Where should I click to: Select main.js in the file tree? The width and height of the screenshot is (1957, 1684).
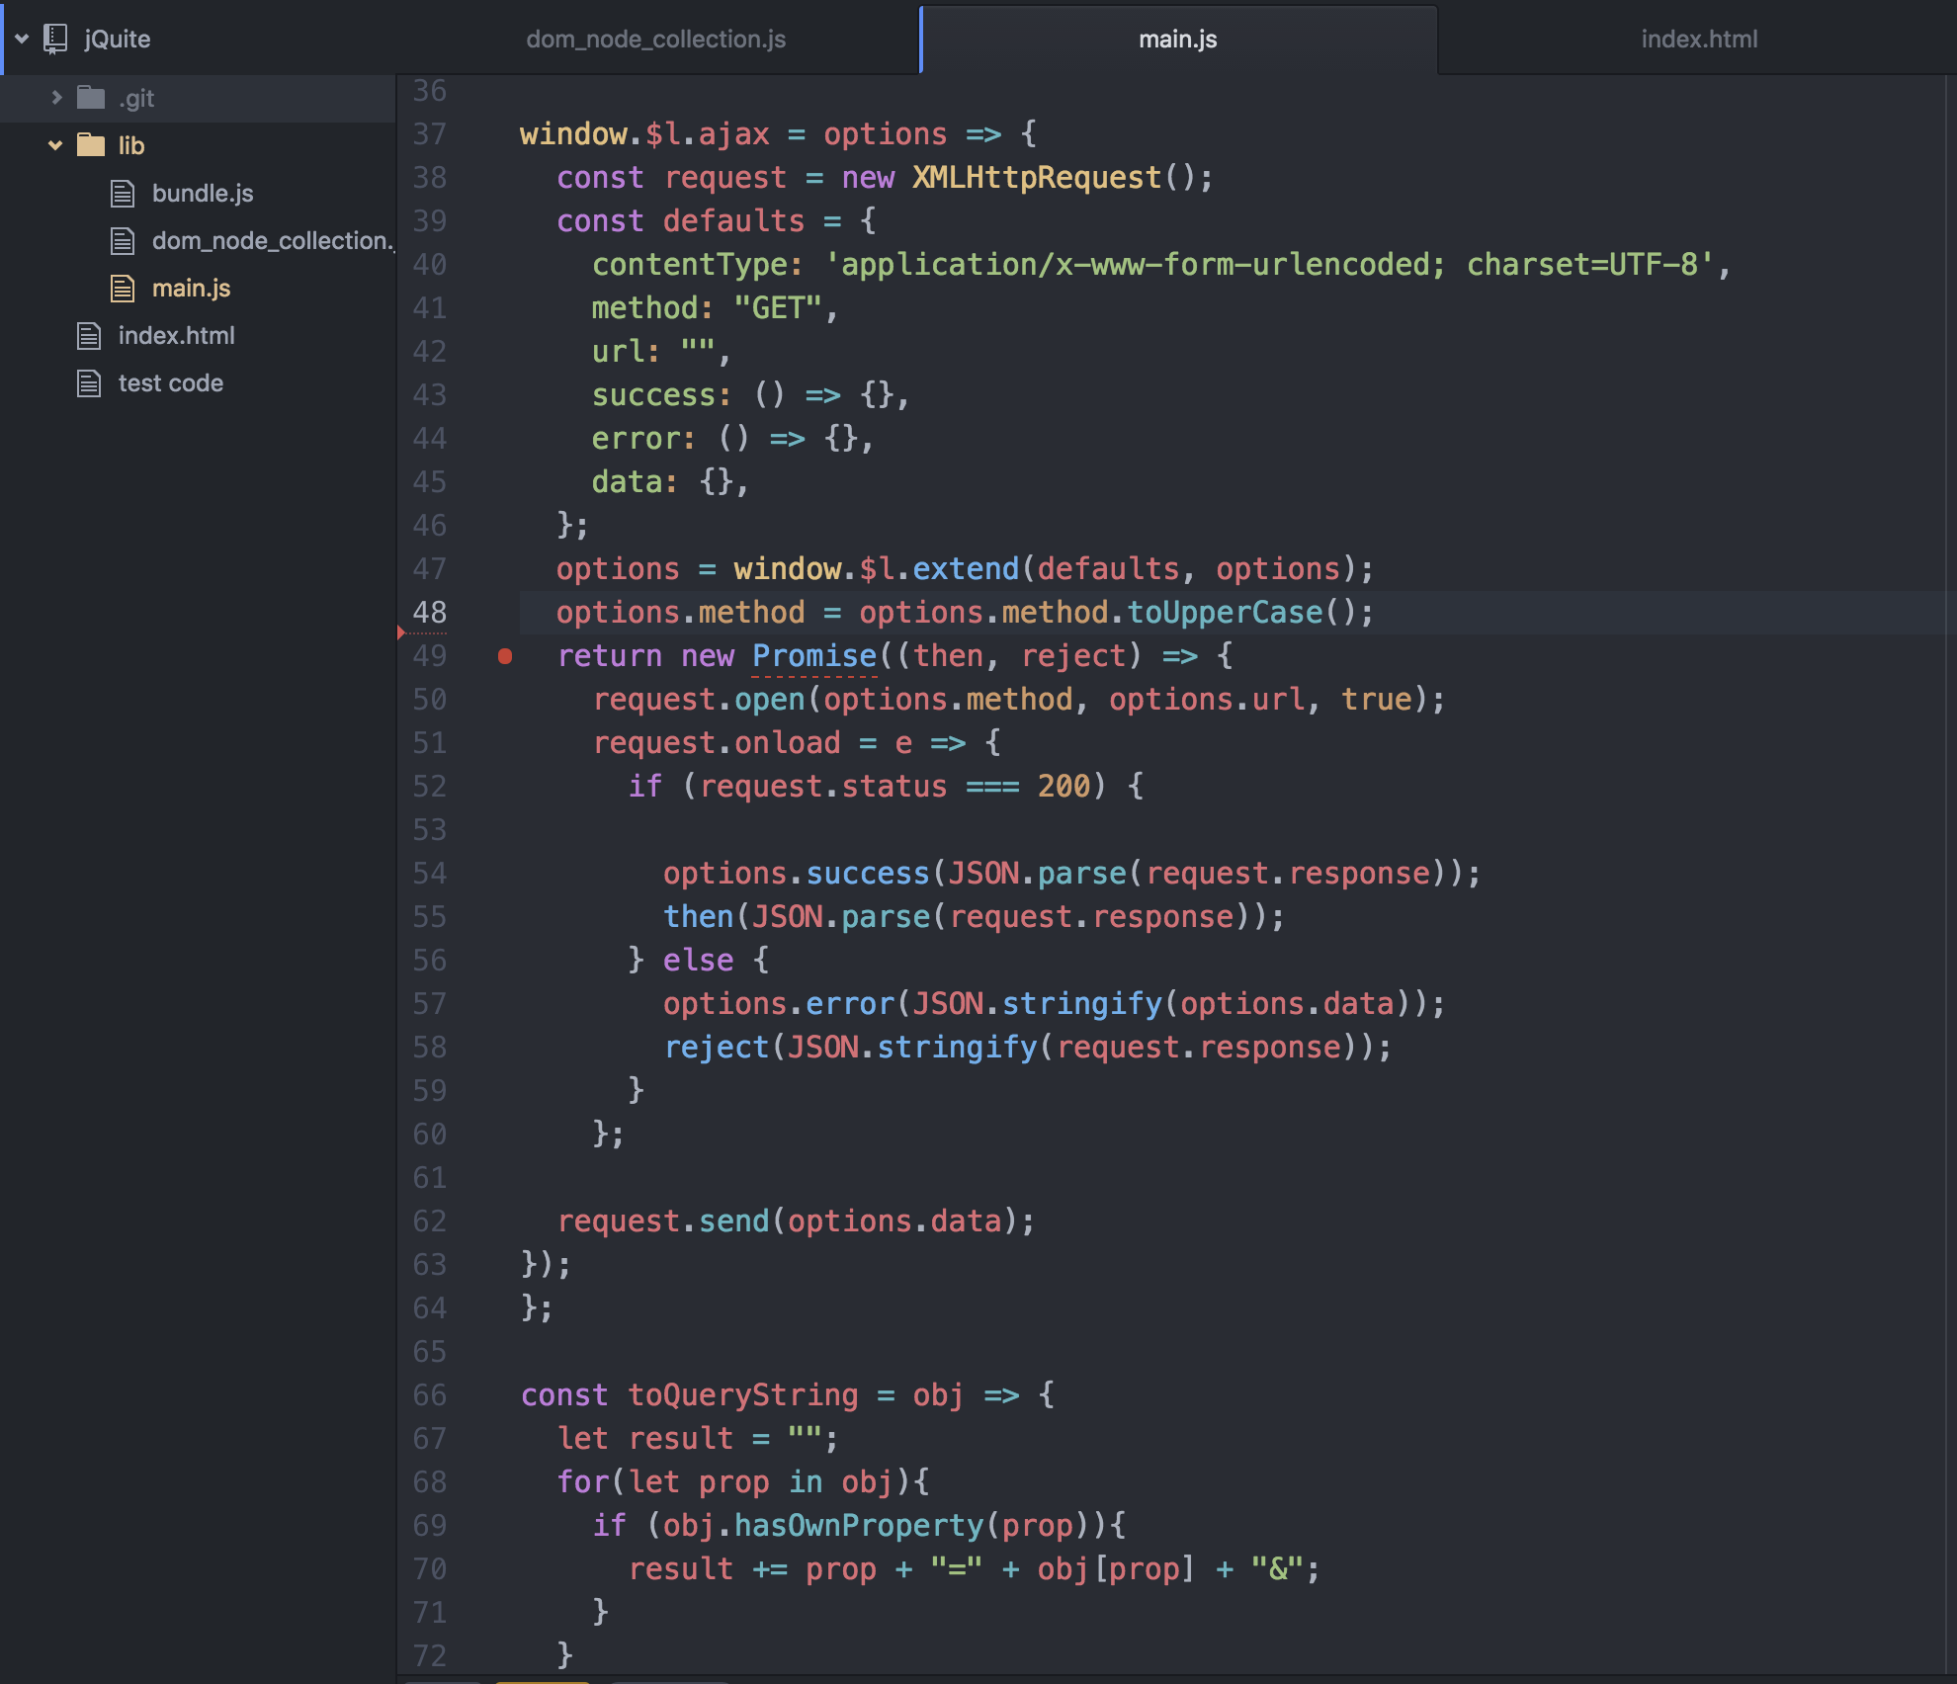tap(191, 288)
